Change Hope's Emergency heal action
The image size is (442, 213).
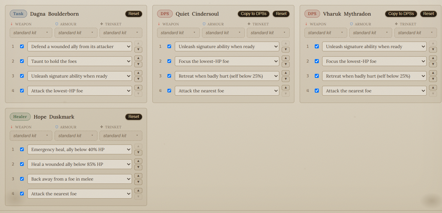click(x=80, y=150)
